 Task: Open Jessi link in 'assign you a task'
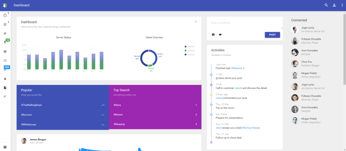(x=219, y=127)
